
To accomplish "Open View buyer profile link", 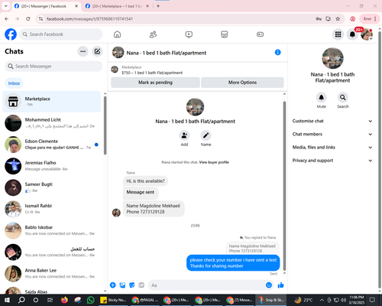I will coord(214,162).
